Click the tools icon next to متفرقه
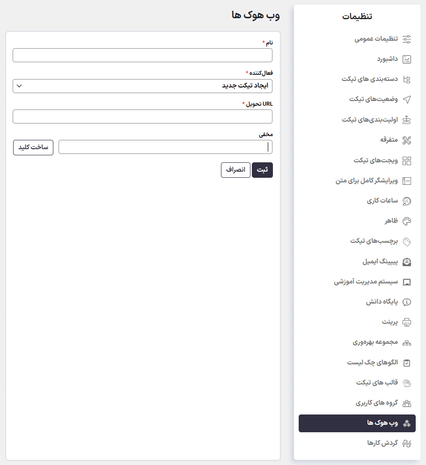This screenshot has height=465, width=426. tap(407, 139)
